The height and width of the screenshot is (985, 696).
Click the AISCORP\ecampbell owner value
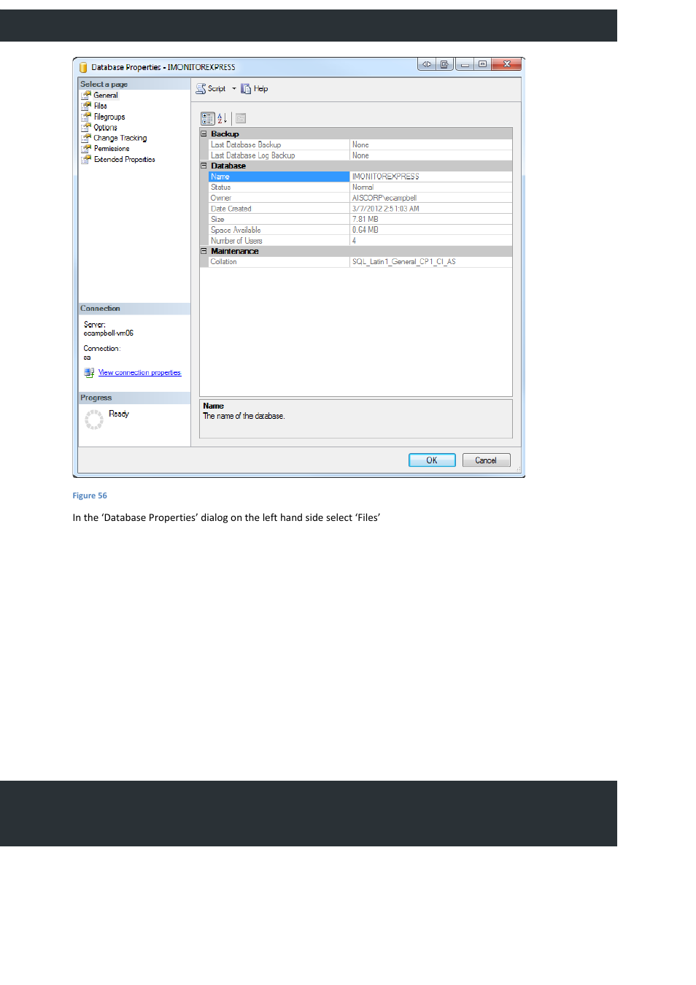384,198
